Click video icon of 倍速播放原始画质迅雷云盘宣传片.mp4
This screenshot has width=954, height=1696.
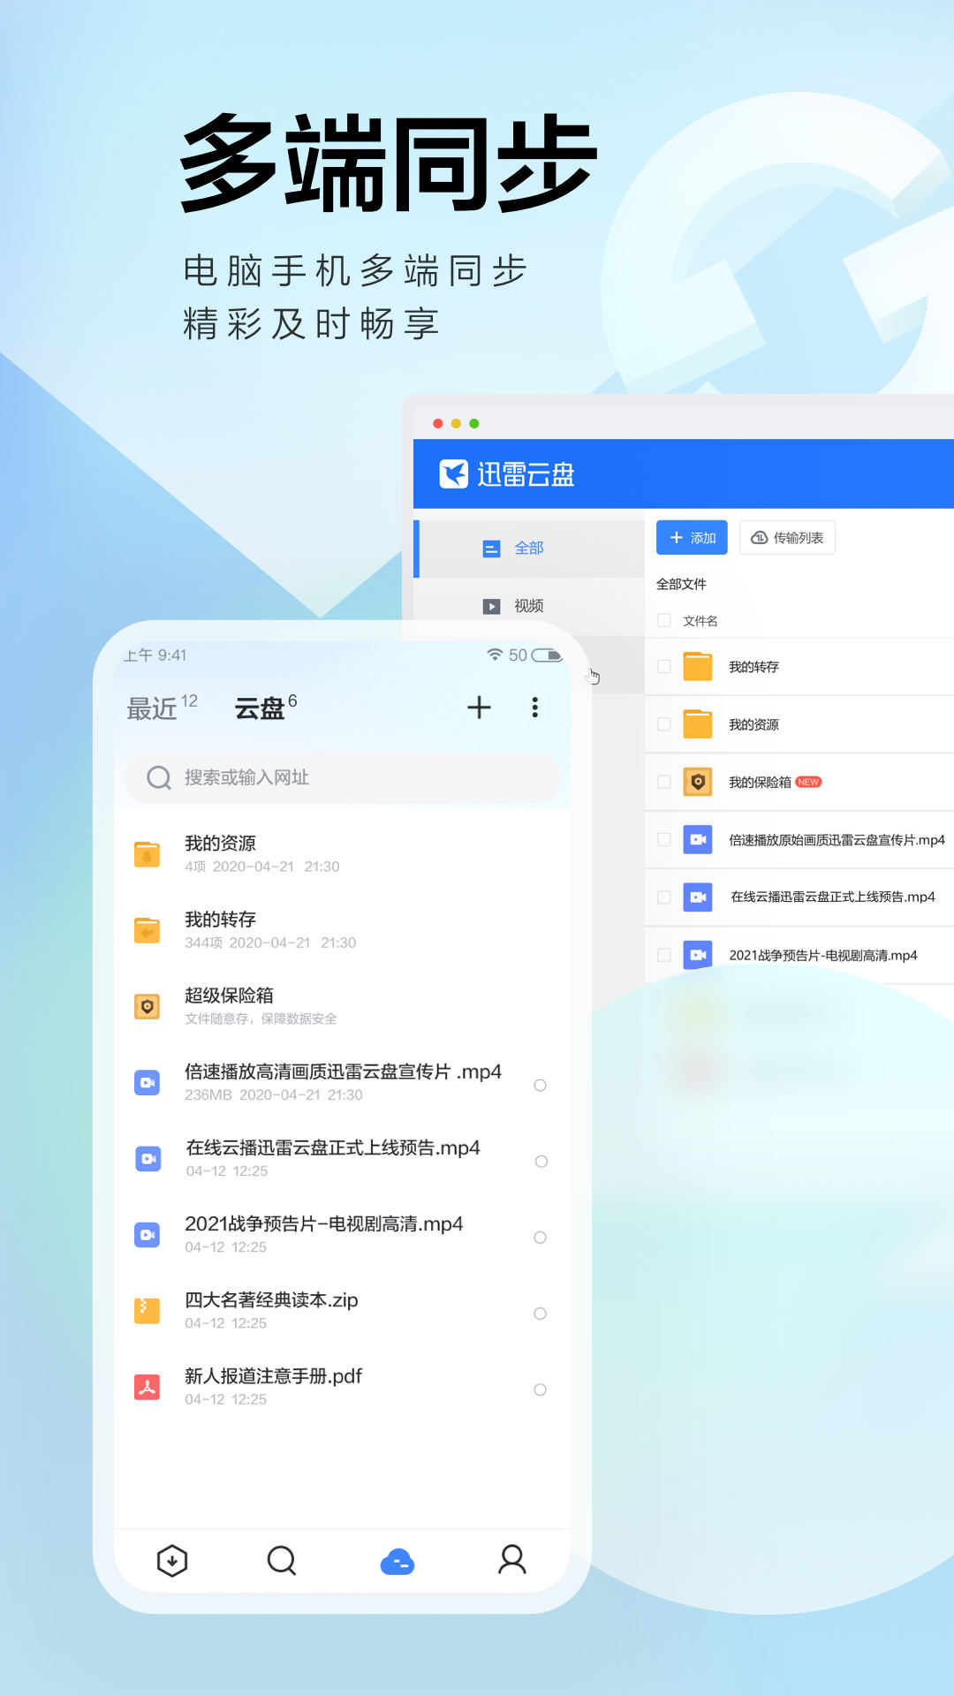click(698, 839)
